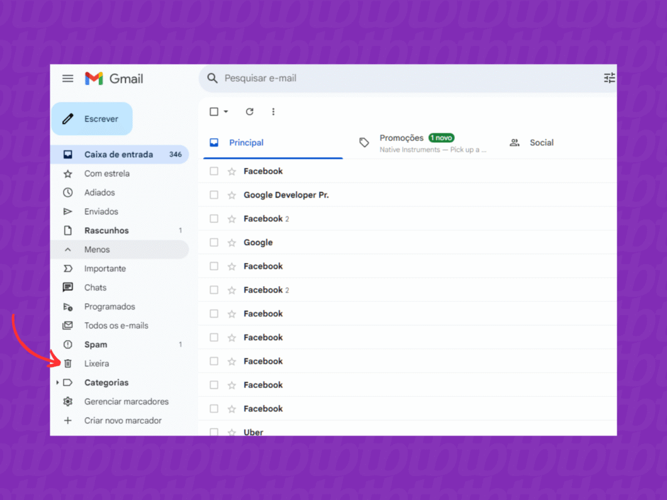Refresh the inbox
667x500 pixels.
250,111
